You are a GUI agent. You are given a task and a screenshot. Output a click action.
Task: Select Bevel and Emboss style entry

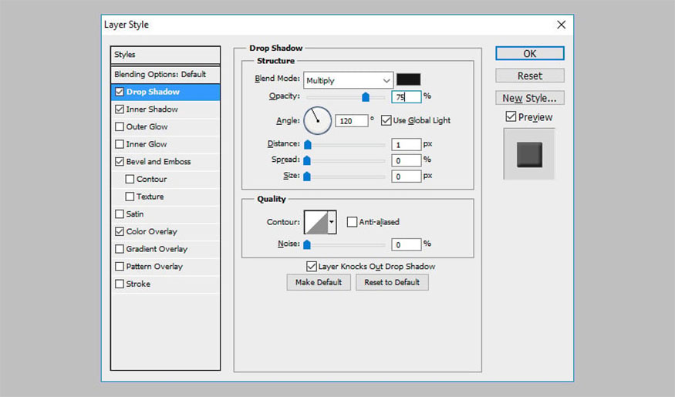pyautogui.click(x=158, y=162)
